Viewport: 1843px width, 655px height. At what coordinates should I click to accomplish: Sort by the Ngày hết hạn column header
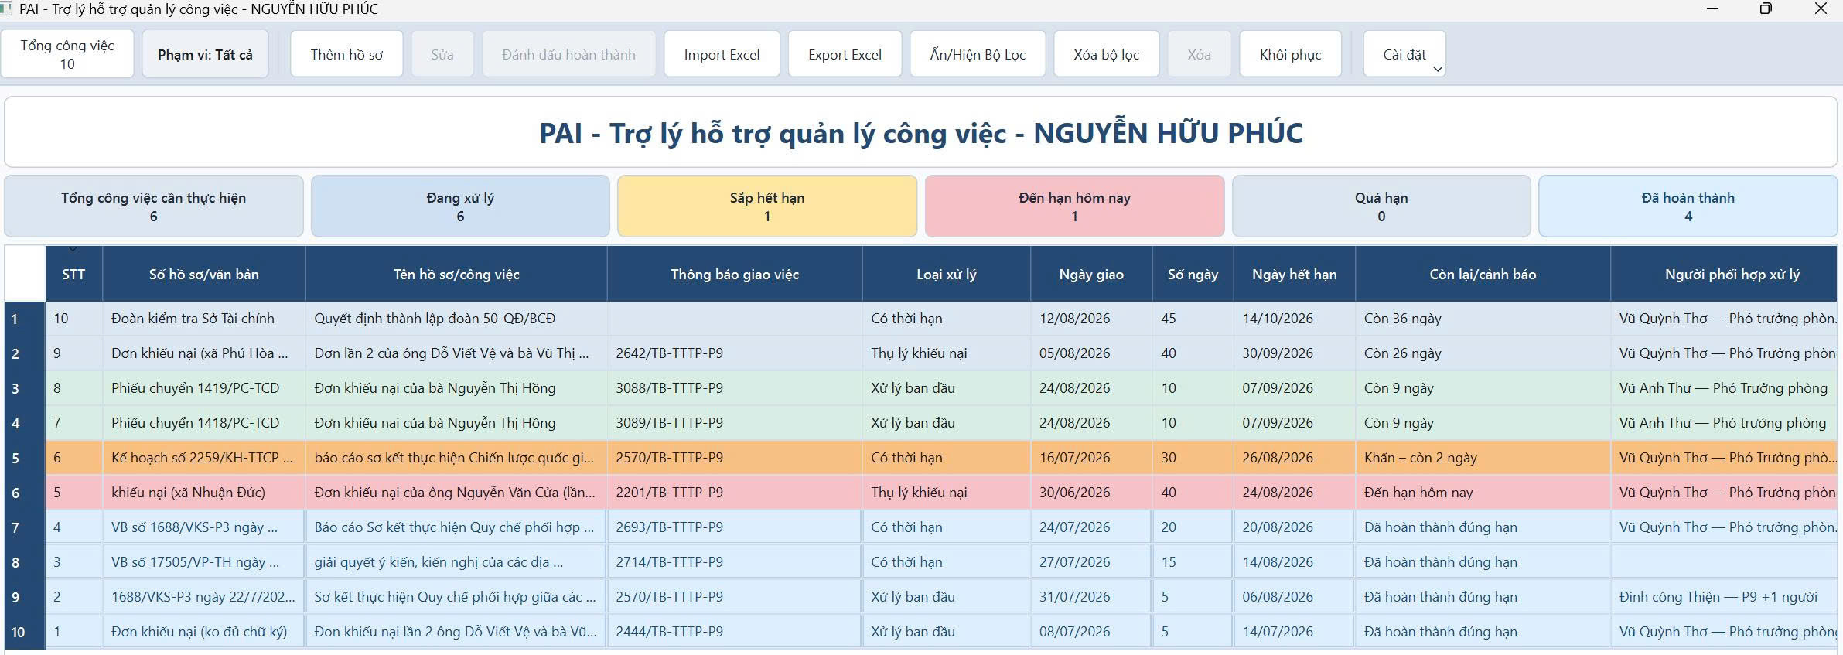[x=1295, y=274]
